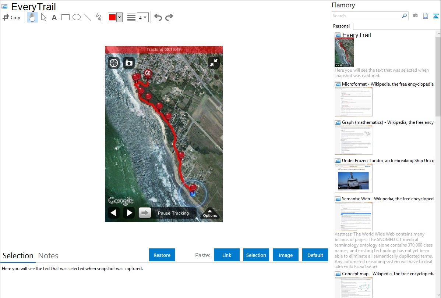Undo the last annotation
Screen dimensions: 441x298
pyautogui.click(x=158, y=17)
